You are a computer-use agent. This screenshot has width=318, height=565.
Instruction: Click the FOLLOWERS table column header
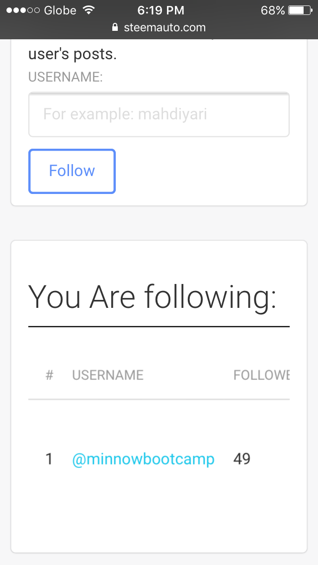[261, 375]
